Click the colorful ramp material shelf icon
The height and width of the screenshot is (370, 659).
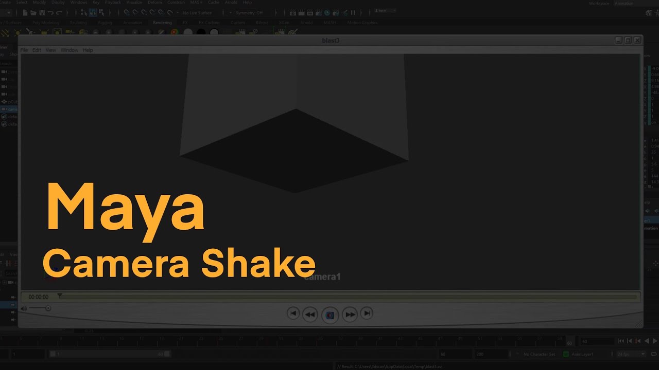pyautogui.click(x=174, y=32)
